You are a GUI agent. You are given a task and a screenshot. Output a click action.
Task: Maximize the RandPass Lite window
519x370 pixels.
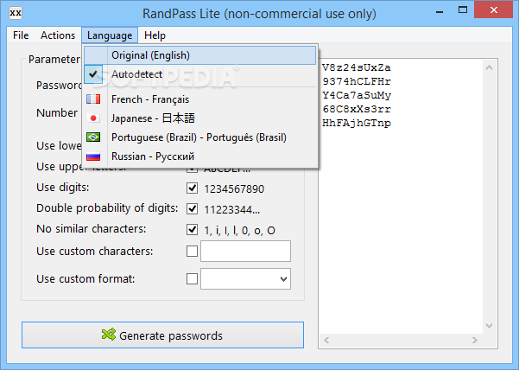pos(463,10)
